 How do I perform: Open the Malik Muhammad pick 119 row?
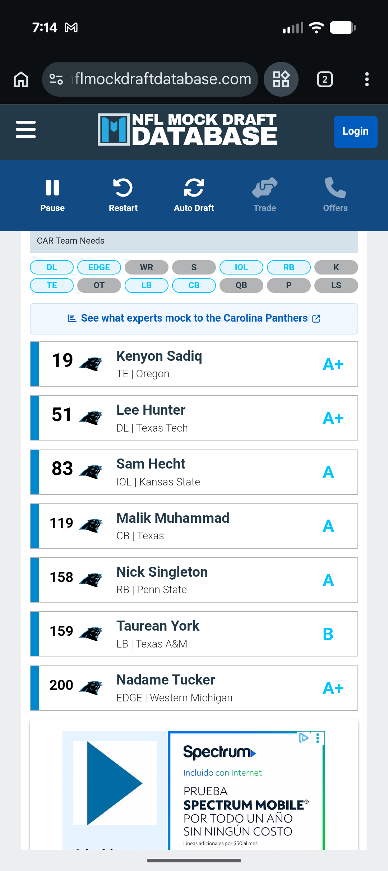click(194, 526)
